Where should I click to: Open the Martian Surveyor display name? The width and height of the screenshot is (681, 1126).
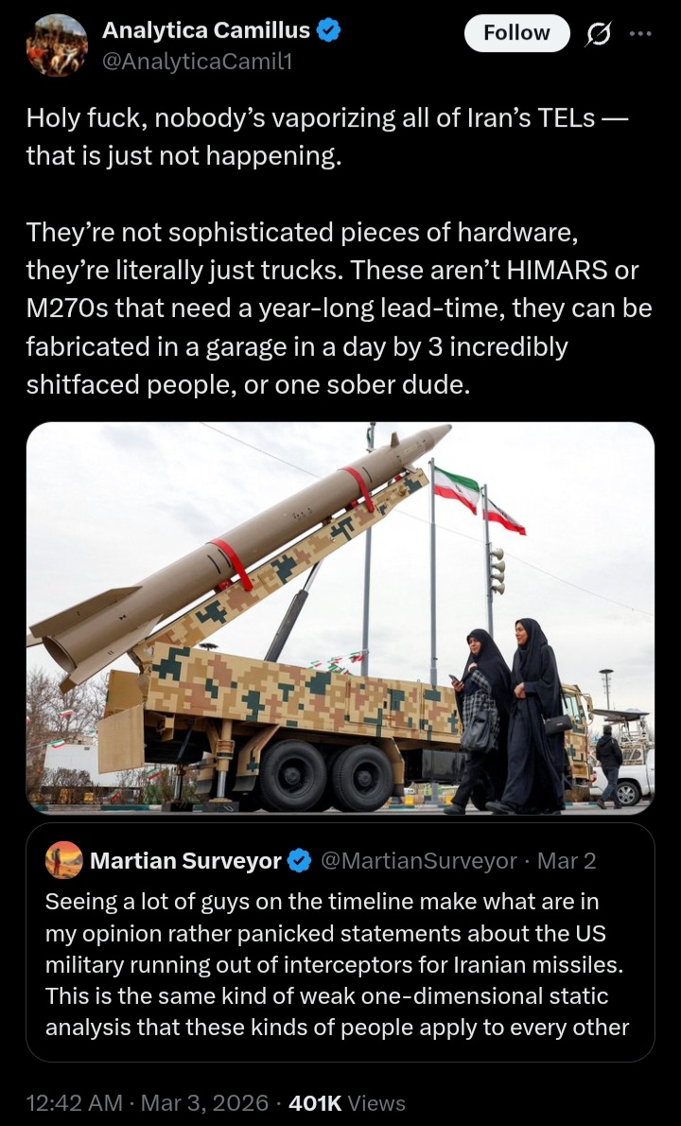[185, 860]
